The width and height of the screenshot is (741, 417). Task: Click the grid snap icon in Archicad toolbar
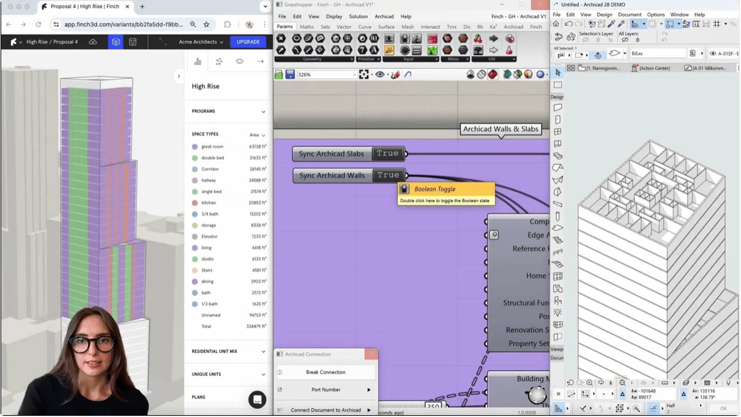pos(716,23)
